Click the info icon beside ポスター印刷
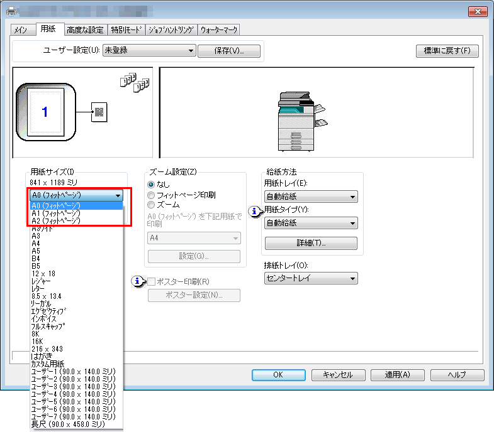This screenshot has height=432, width=494. (x=139, y=281)
